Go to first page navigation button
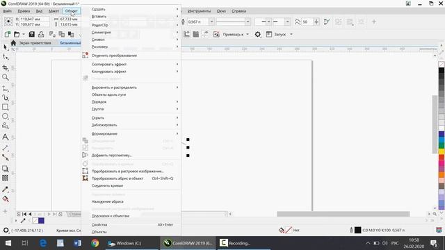The image size is (445, 250). pyautogui.click(x=24, y=215)
